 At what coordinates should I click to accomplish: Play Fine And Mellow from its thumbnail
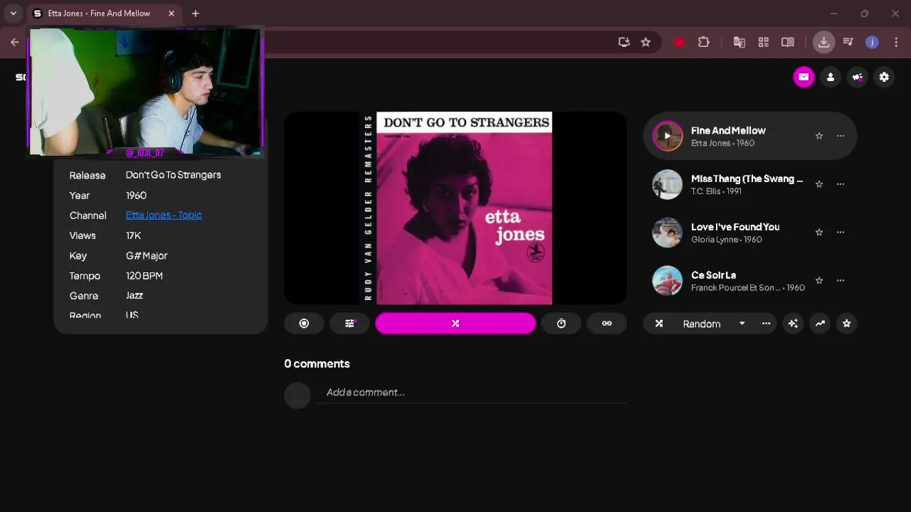pos(668,136)
